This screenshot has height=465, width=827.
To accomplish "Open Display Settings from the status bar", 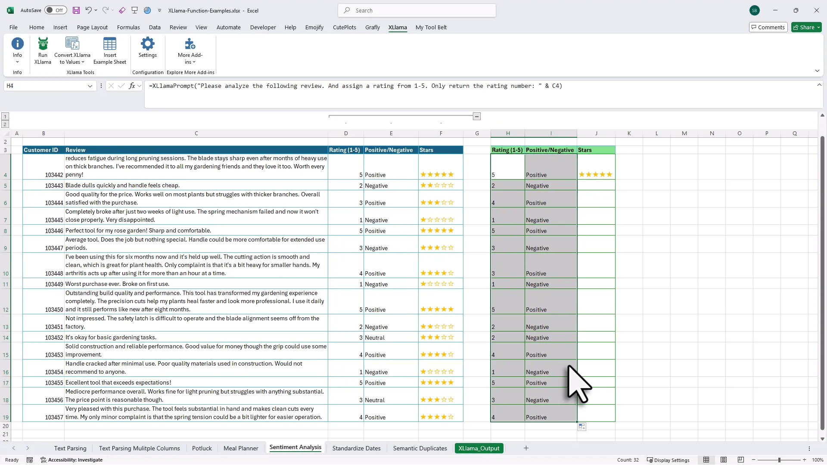I will (x=668, y=460).
